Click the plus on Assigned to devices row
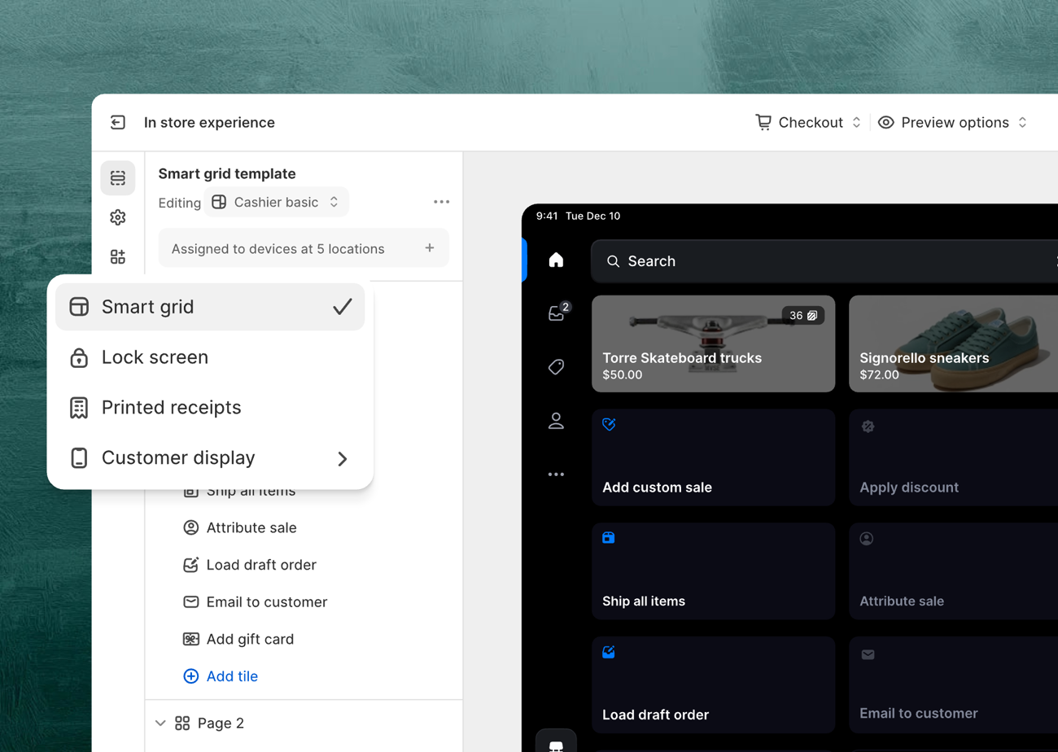The image size is (1058, 752). click(x=430, y=248)
